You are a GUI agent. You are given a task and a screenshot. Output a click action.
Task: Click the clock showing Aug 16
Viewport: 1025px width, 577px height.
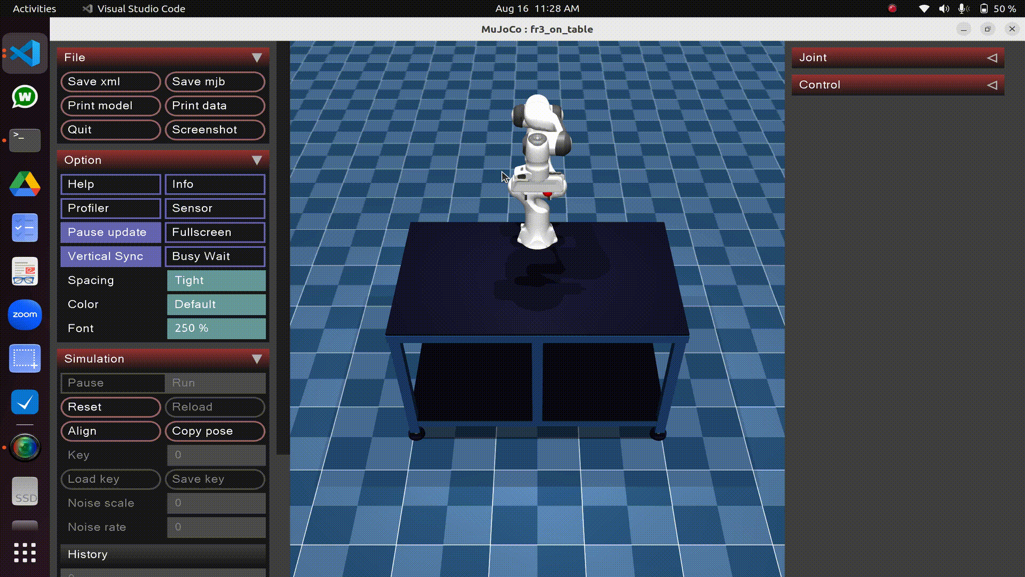click(x=539, y=9)
